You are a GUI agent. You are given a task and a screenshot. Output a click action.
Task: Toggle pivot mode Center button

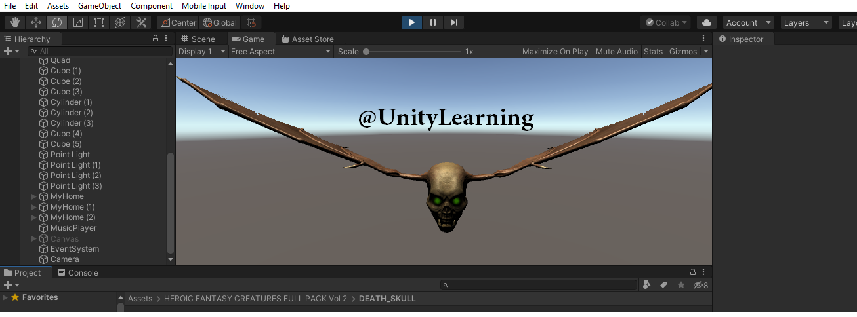(x=178, y=22)
